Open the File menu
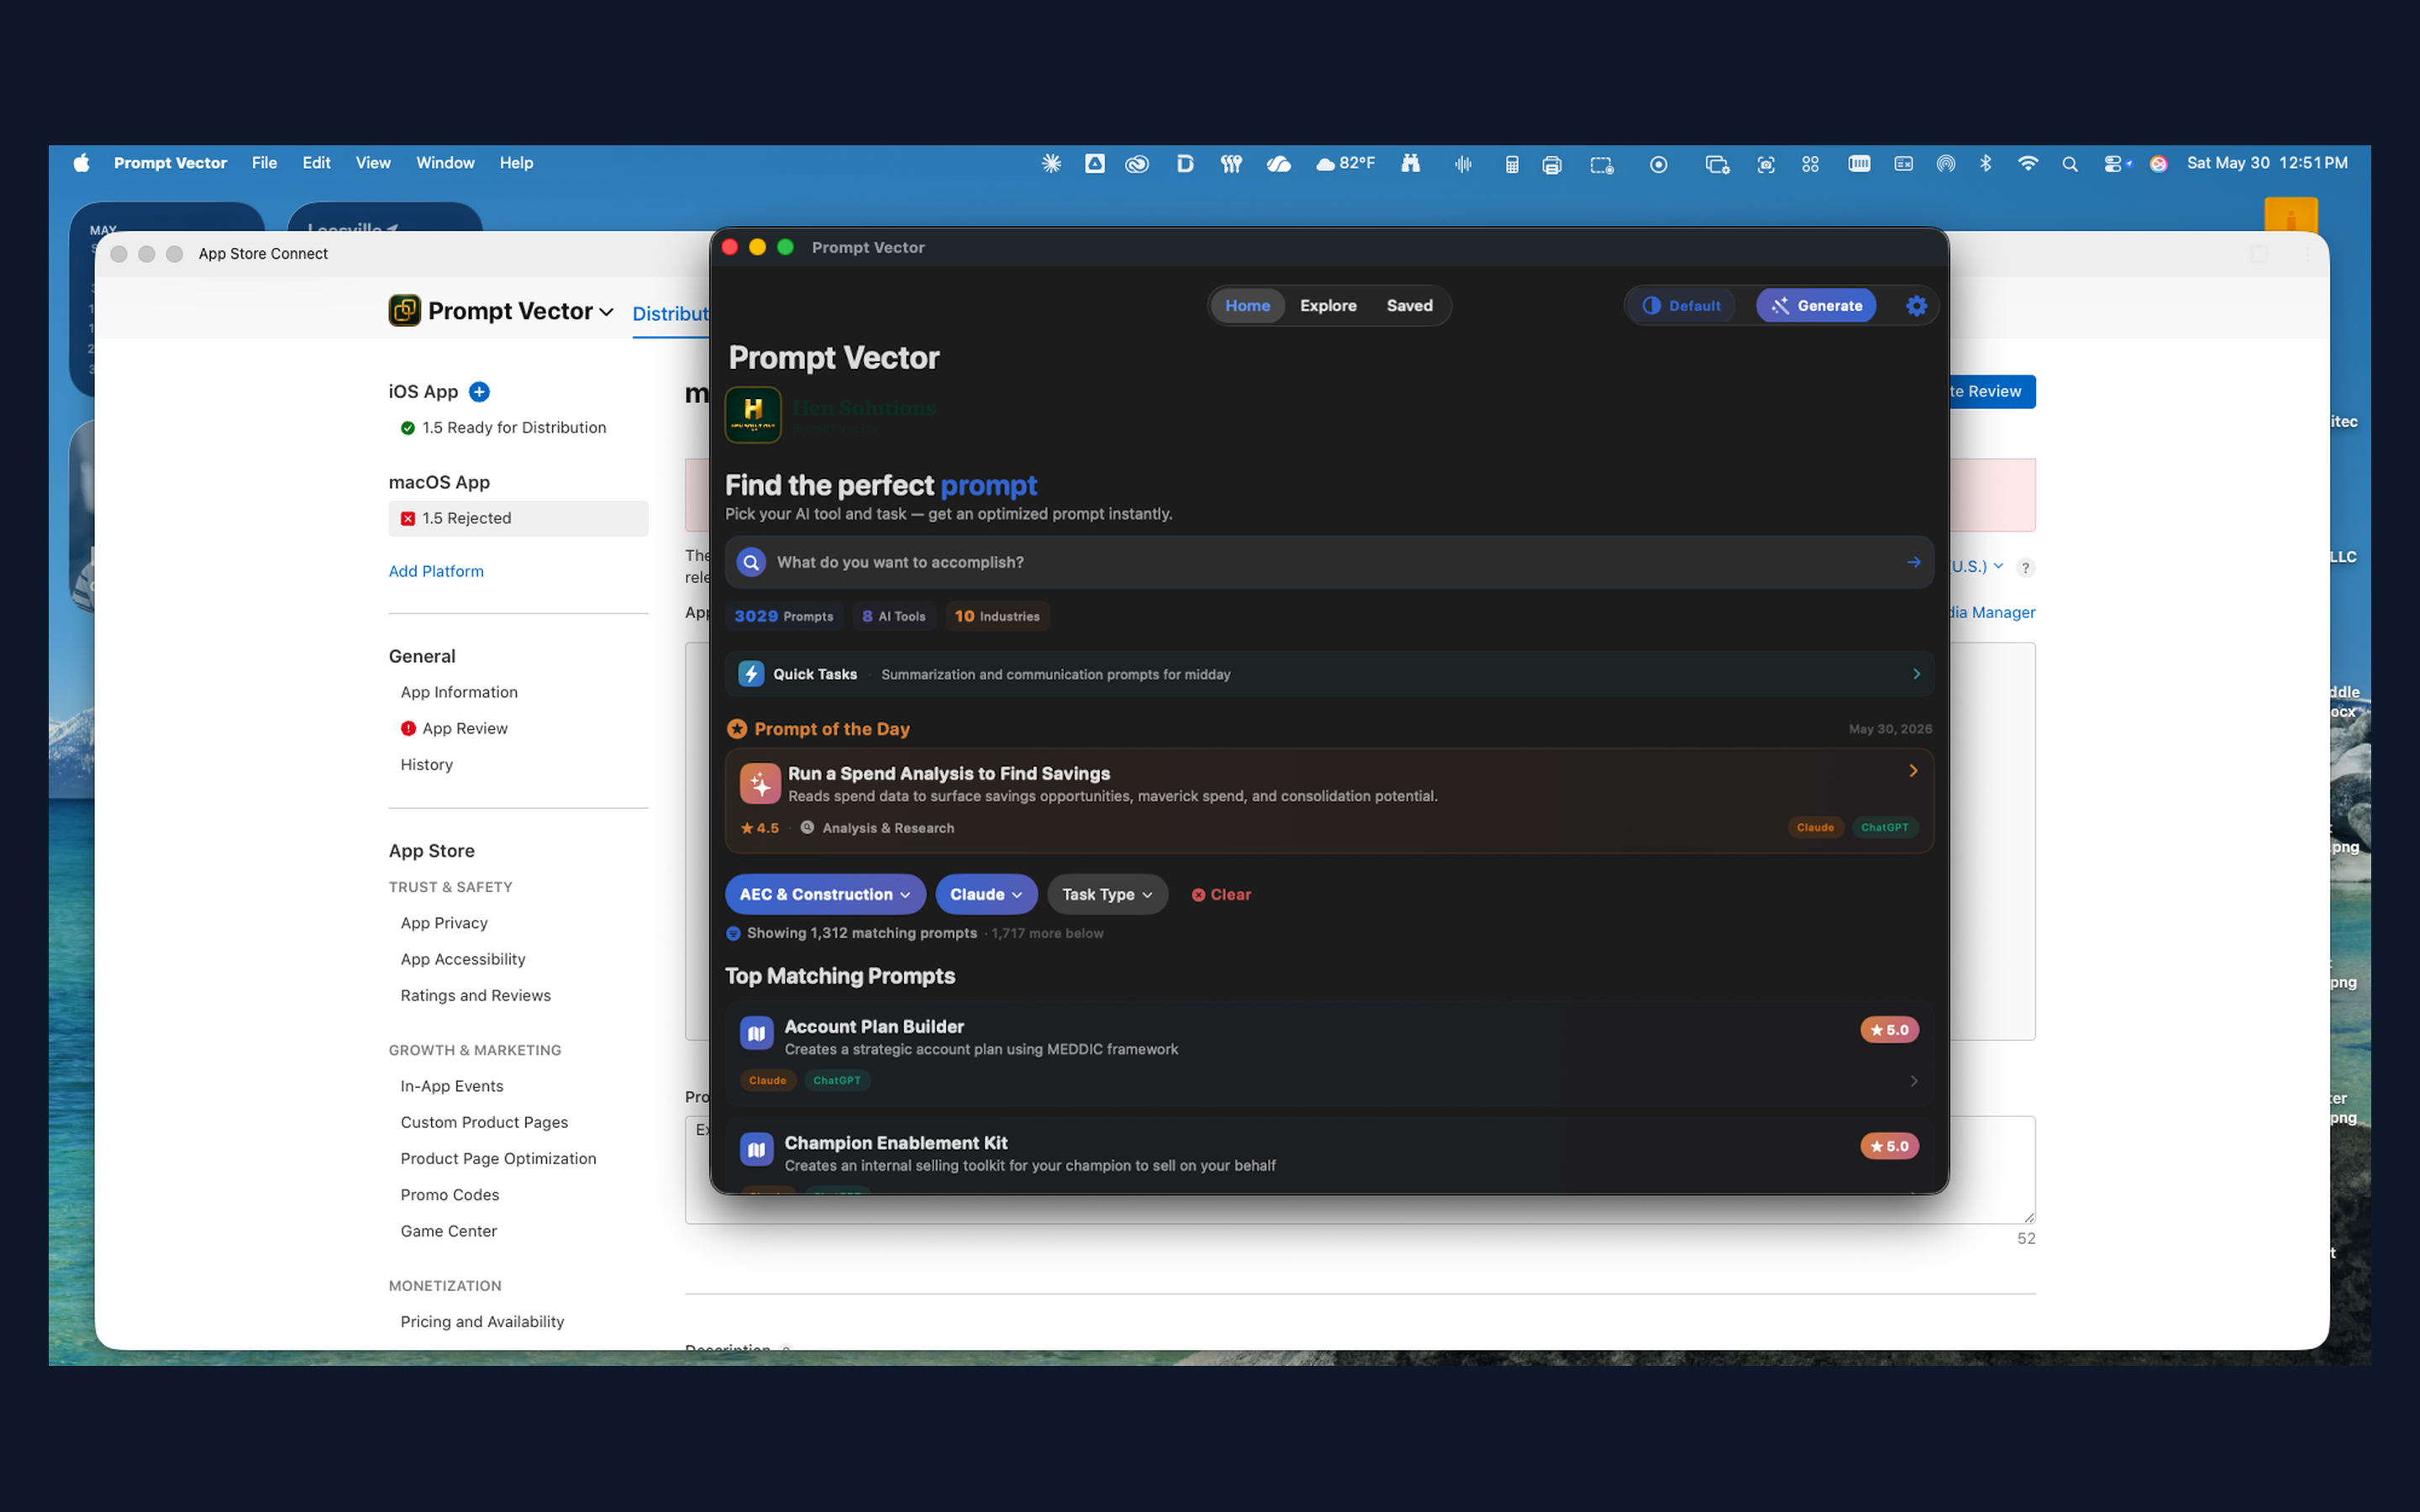2420x1512 pixels. [x=264, y=163]
